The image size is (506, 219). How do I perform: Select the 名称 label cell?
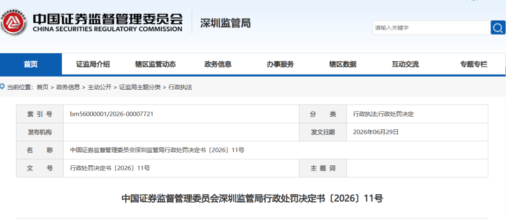[40, 150]
